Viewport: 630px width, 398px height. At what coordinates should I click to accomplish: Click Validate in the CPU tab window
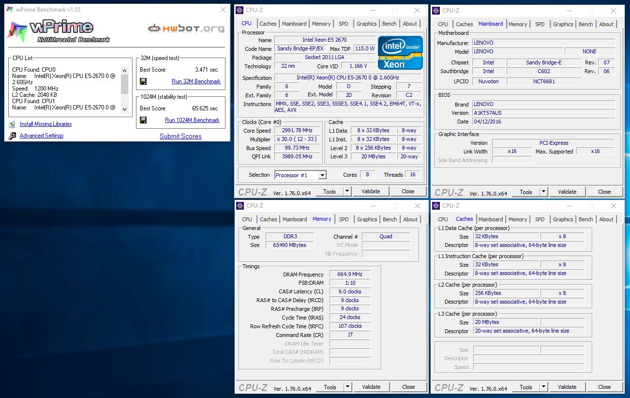371,191
